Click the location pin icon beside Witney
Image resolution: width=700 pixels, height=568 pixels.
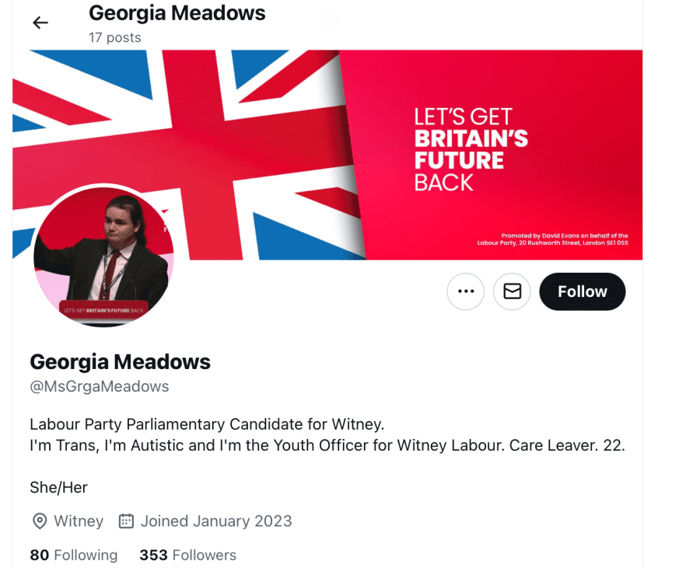(40, 521)
